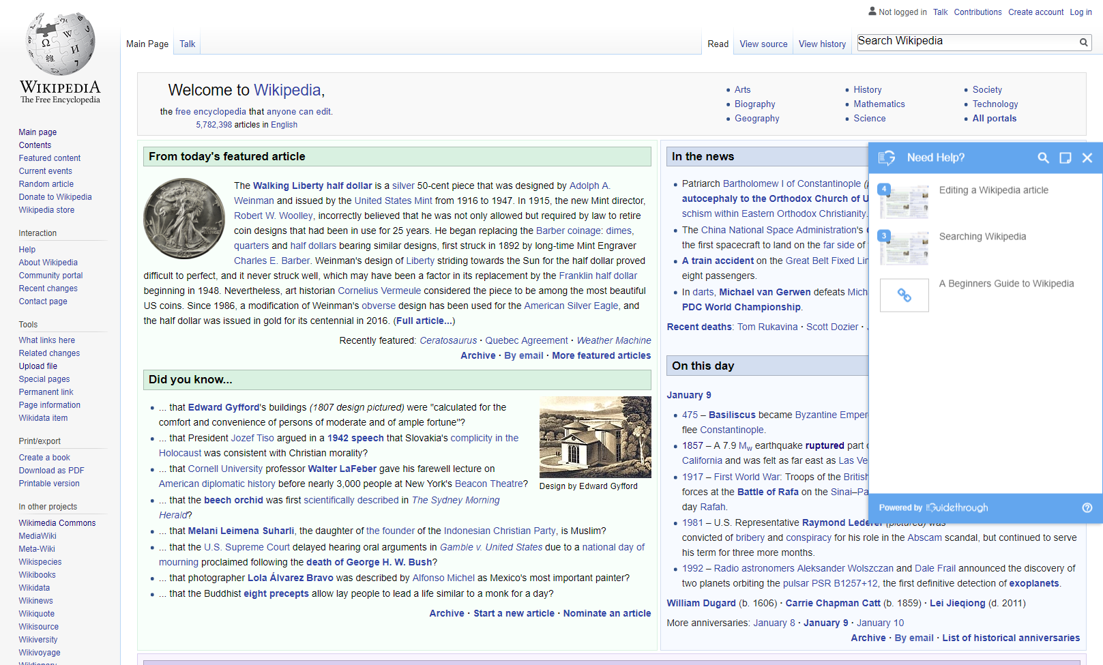Click the Log in link
The height and width of the screenshot is (665, 1103).
(x=1080, y=12)
